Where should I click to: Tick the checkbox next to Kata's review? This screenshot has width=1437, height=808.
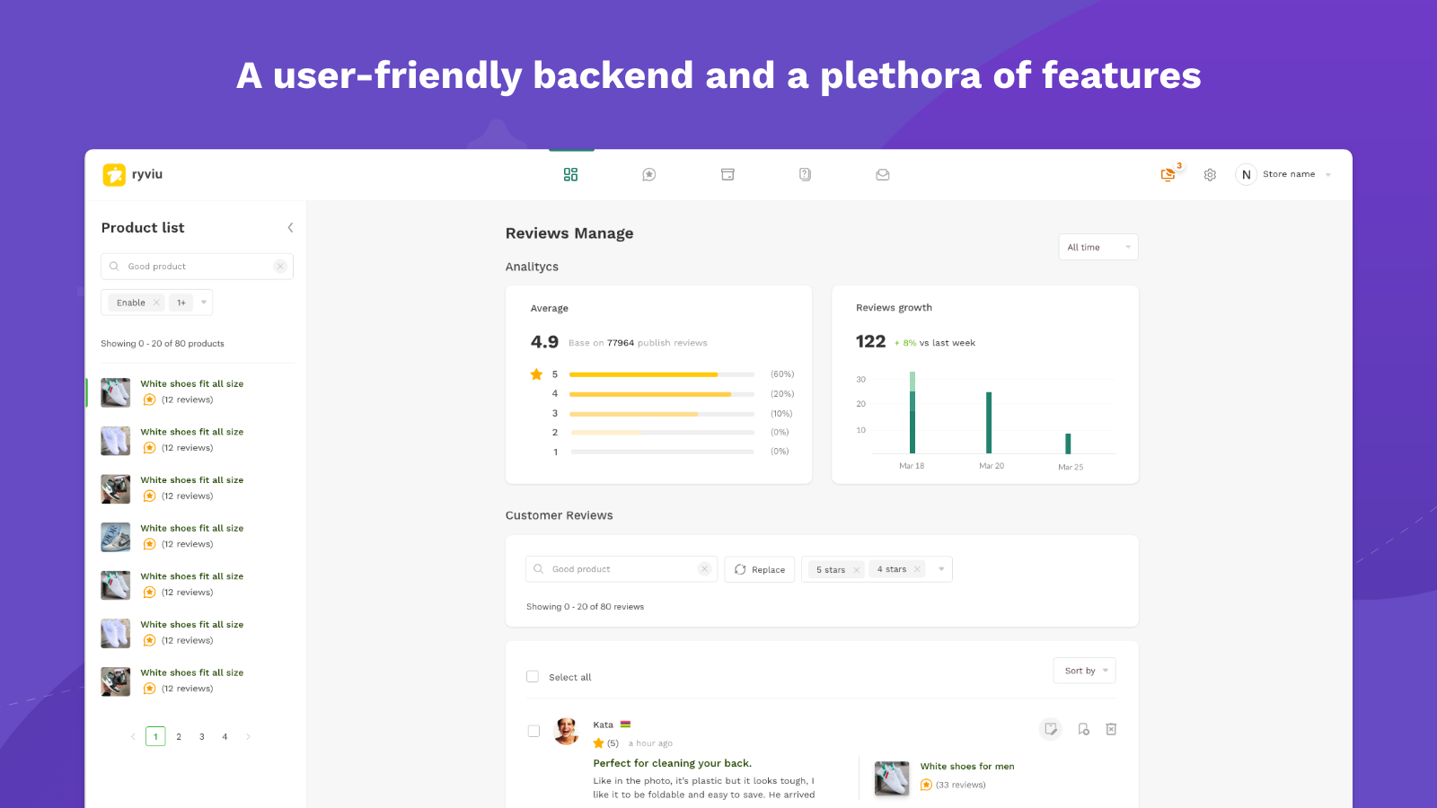(x=533, y=731)
